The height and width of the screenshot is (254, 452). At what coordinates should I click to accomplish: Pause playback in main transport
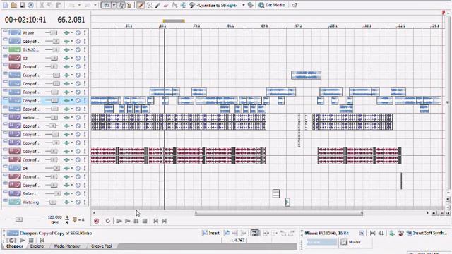[136, 221]
